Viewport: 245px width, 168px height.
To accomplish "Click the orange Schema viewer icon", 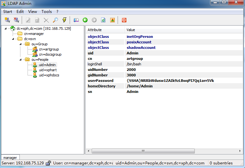I will point(112,20).
